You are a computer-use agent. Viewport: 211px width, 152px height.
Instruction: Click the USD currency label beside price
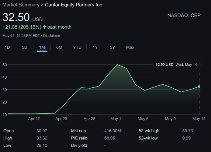(37, 19)
